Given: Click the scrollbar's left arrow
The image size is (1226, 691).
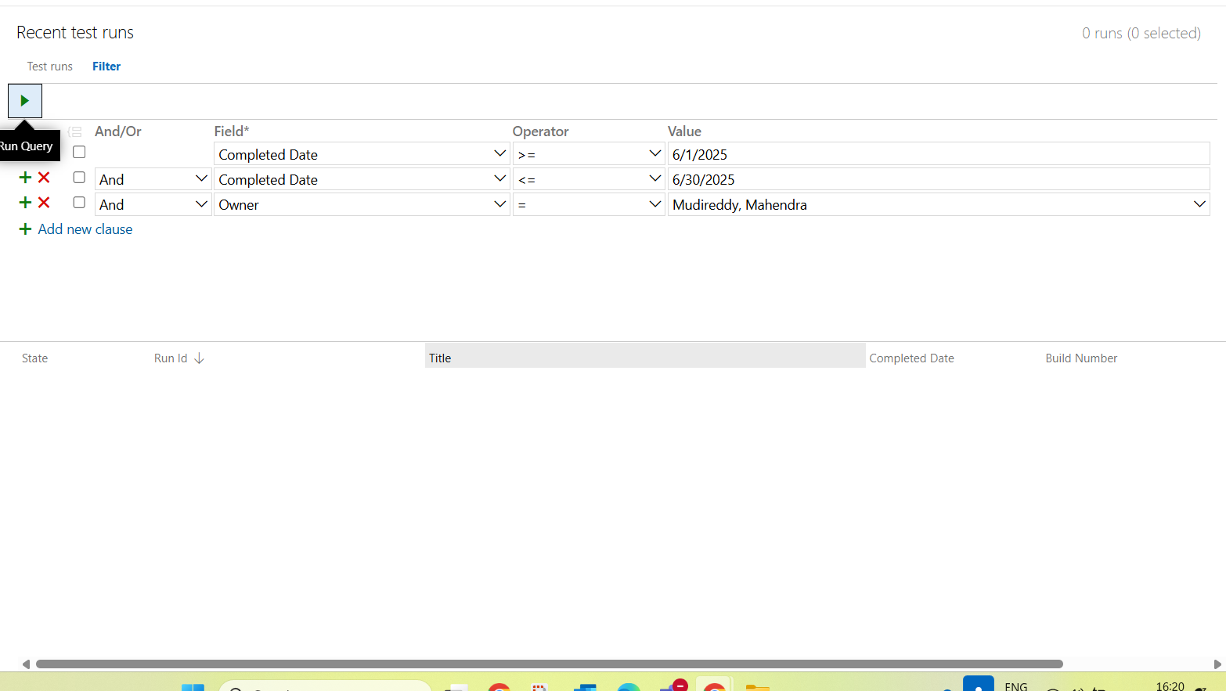Looking at the screenshot, I should (x=26, y=664).
